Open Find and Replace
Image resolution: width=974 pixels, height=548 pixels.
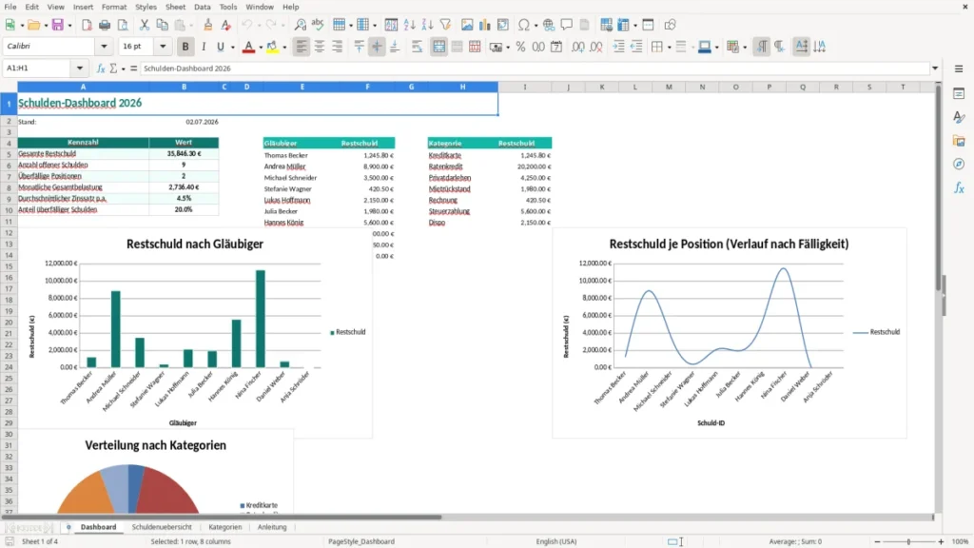[x=300, y=25]
